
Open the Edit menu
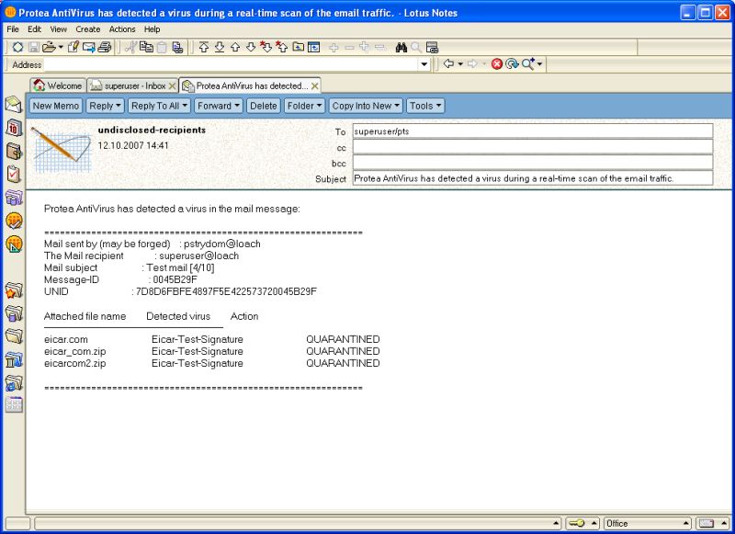click(x=34, y=29)
